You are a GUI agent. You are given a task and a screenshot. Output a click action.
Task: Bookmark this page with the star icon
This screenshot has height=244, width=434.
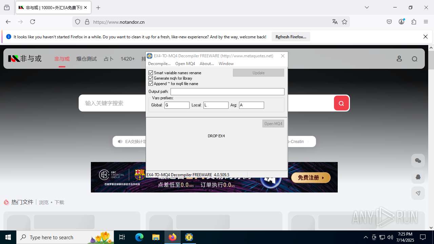coord(344,22)
